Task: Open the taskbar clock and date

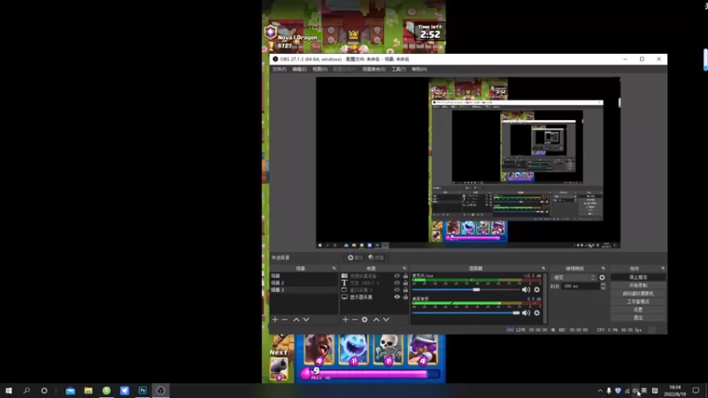Action: click(674, 391)
